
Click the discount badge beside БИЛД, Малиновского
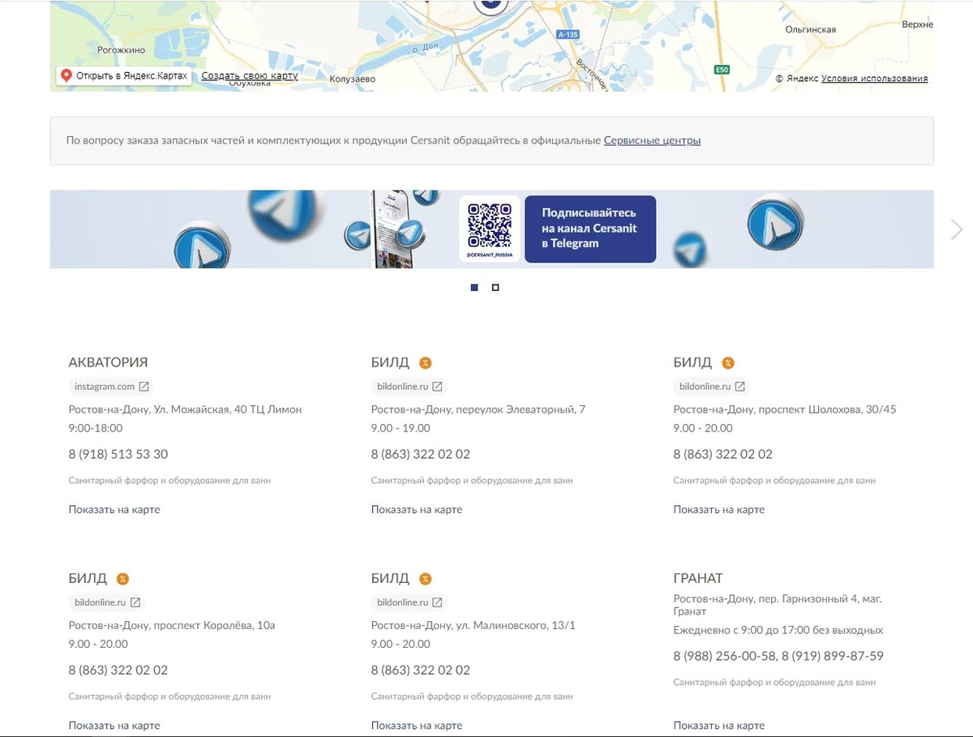click(425, 579)
